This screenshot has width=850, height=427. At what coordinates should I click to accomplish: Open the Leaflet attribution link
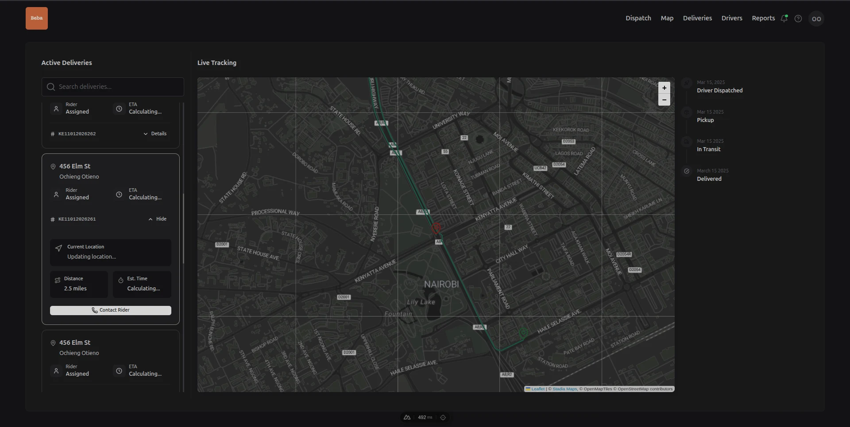pos(537,389)
